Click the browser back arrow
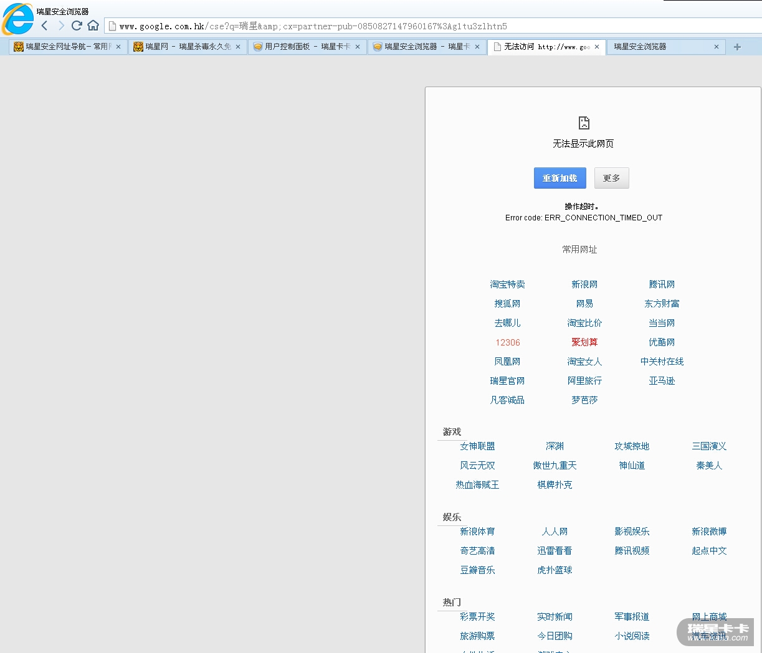 [44, 26]
